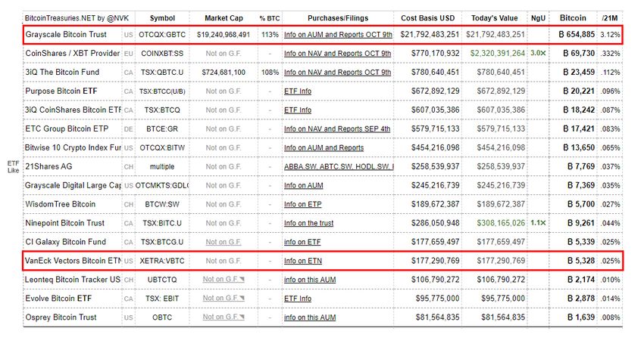This screenshot has height=350, width=644.
Task: Click the 3.0× NgU value
Action: [538, 53]
